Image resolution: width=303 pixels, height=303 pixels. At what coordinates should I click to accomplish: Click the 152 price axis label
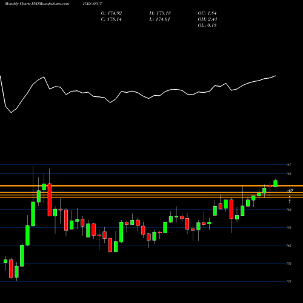[x=288, y=227]
